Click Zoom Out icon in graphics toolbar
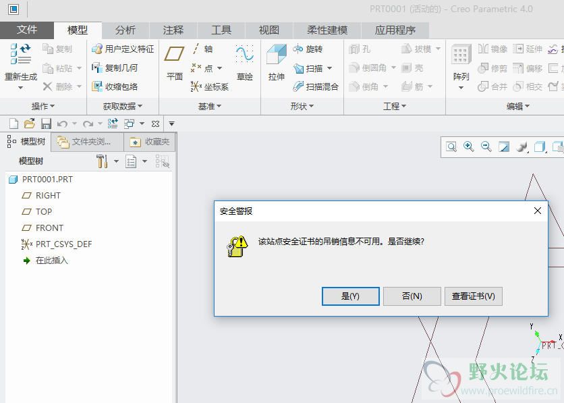 click(x=486, y=146)
